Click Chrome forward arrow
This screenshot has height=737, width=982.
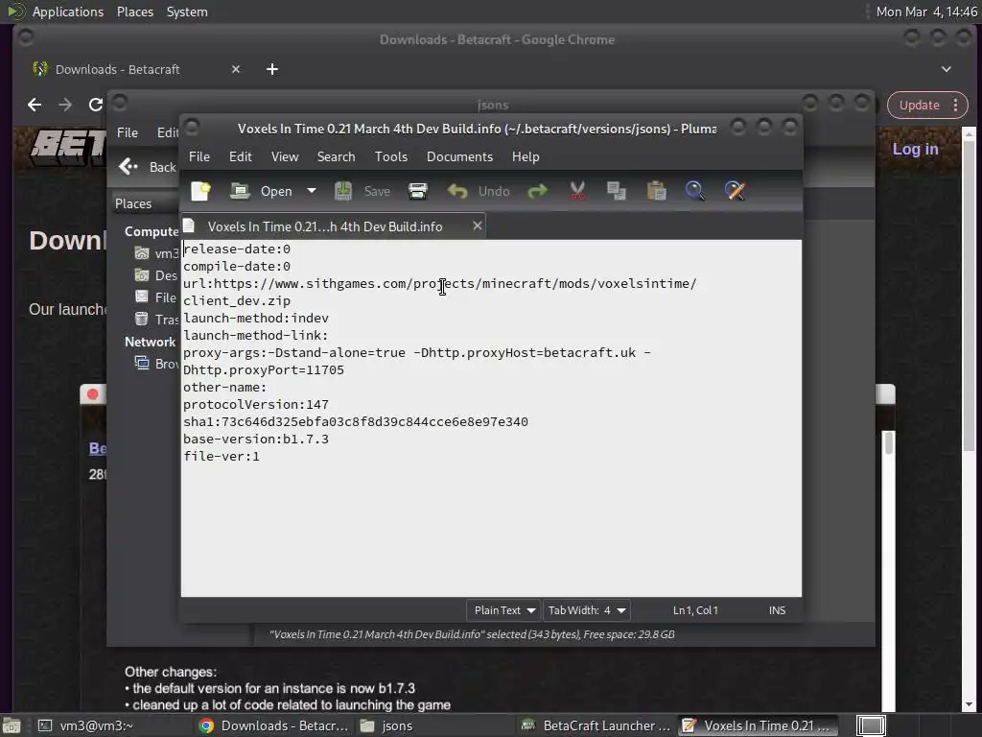coord(65,105)
